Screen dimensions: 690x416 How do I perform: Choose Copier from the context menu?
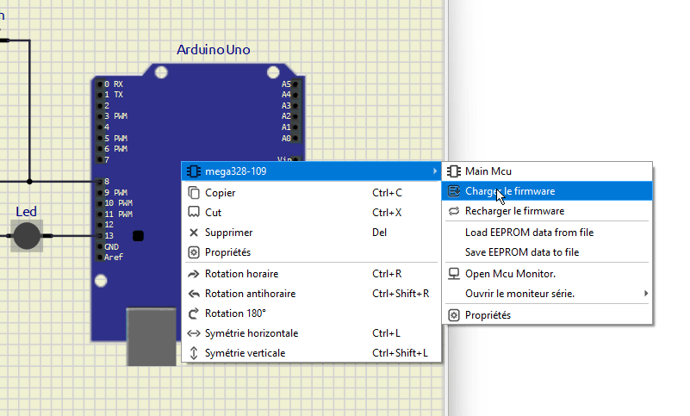[x=311, y=193]
